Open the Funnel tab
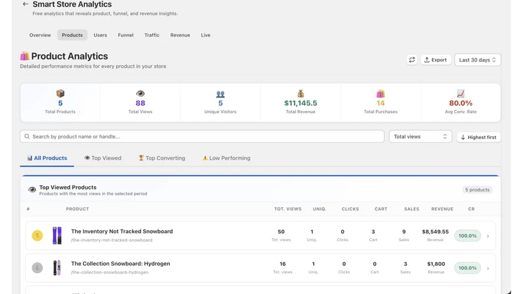Screen dimensions: 523x294 pos(126,35)
